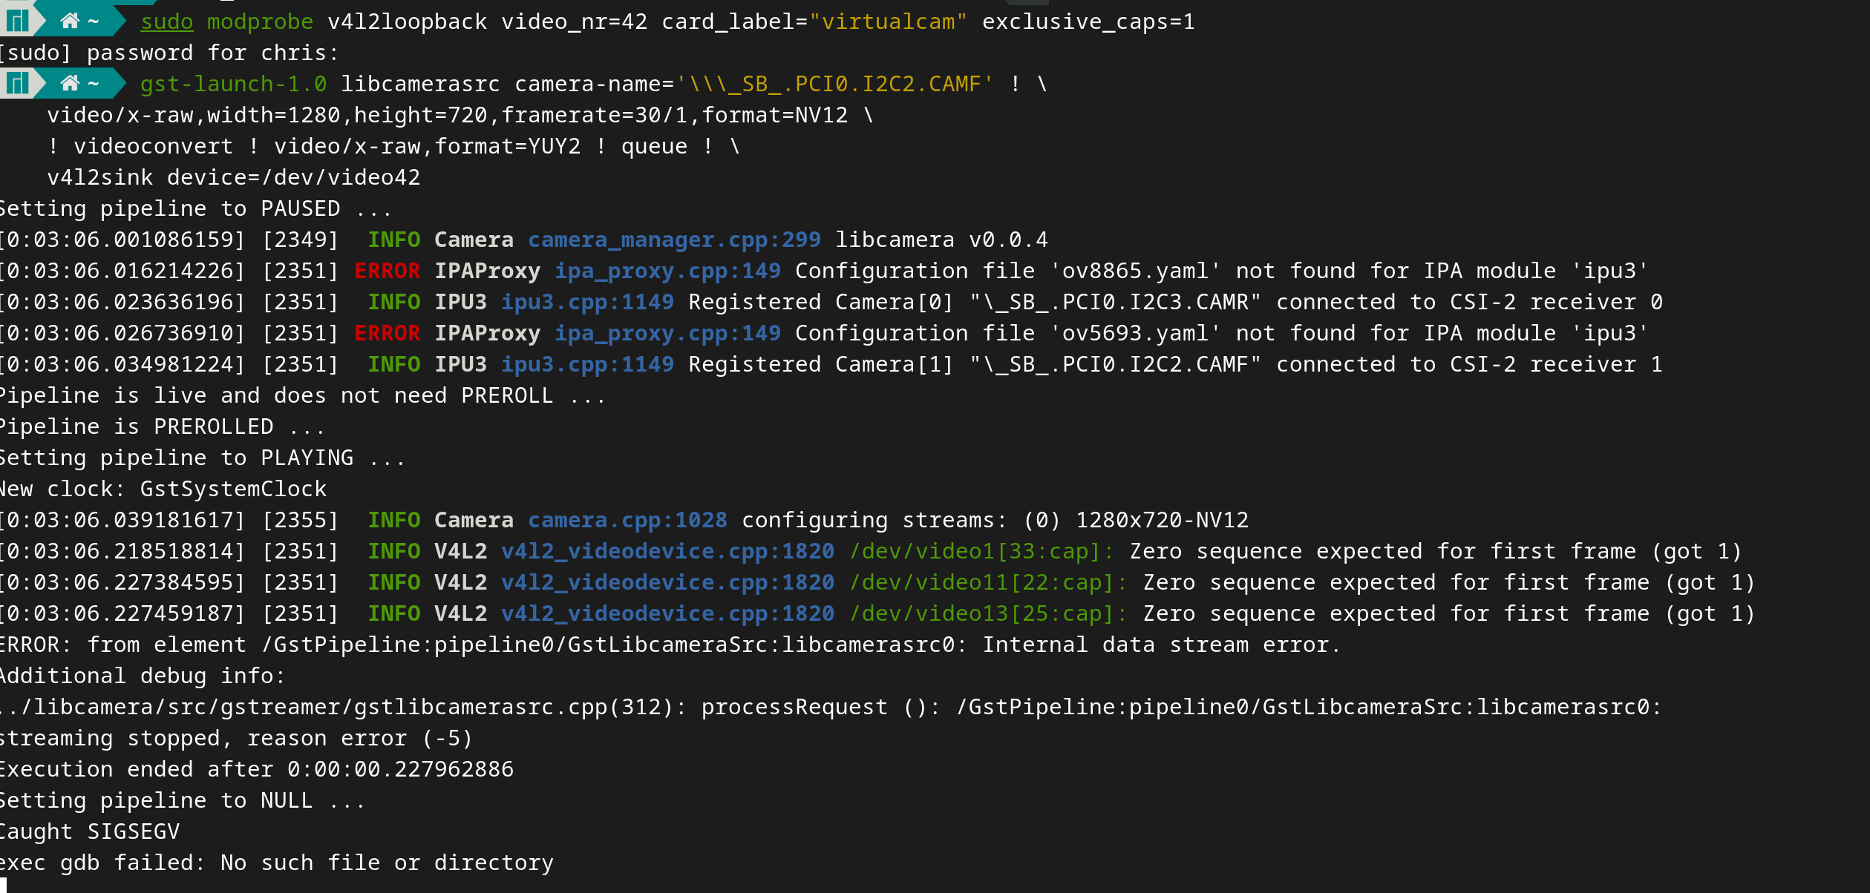The width and height of the screenshot is (1870, 893).
Task: Click 'video/x-raw,width=1280,height=720' caps line
Action: (x=267, y=116)
